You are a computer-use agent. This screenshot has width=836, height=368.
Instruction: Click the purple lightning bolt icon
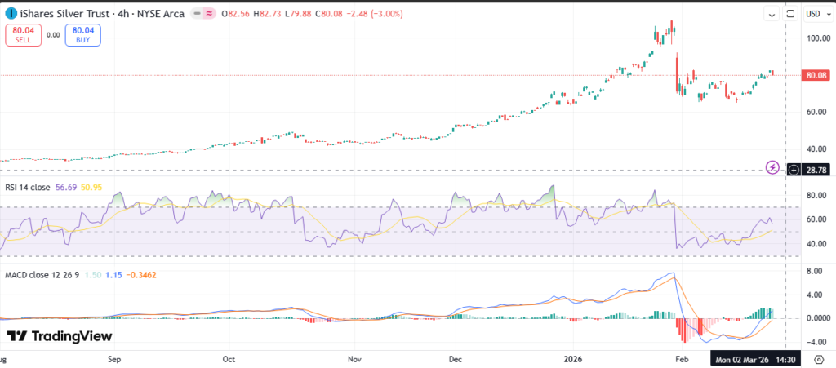[x=772, y=168]
